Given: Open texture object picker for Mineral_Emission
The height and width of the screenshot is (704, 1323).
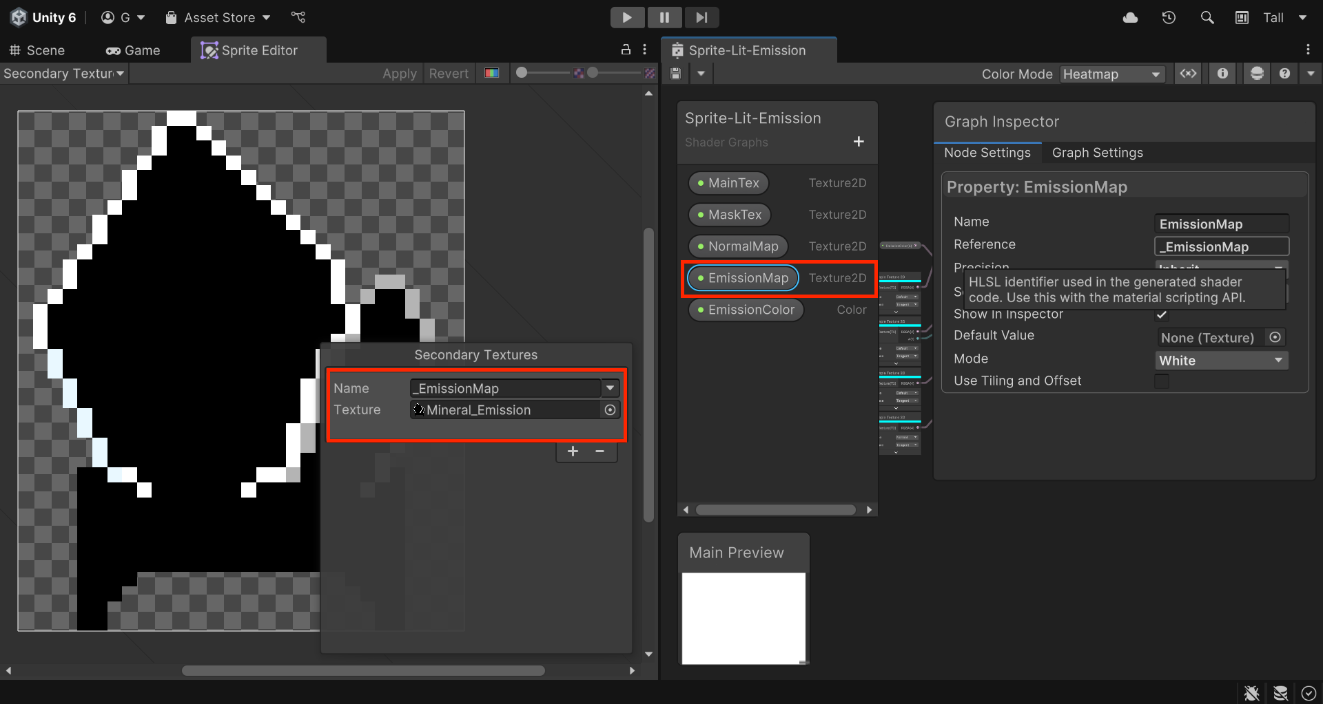Looking at the screenshot, I should pyautogui.click(x=610, y=410).
